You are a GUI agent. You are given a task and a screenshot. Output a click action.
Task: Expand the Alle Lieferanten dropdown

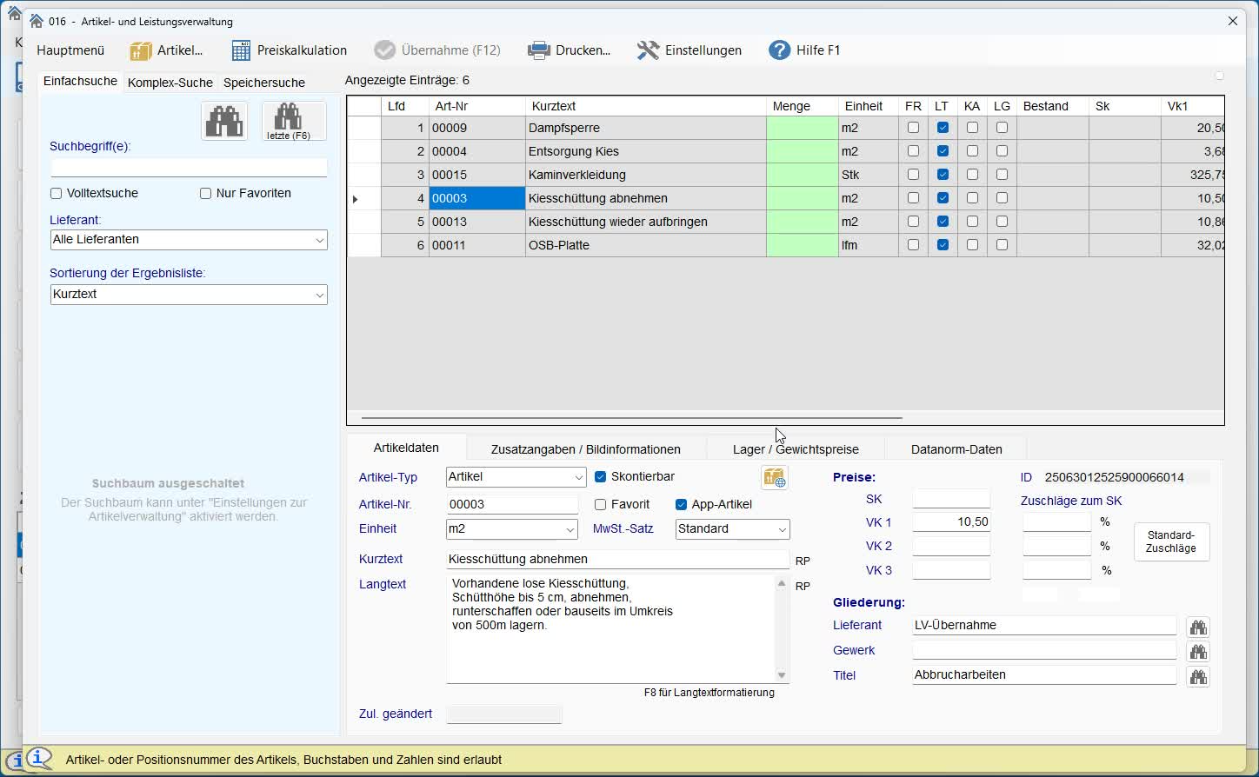click(x=319, y=240)
